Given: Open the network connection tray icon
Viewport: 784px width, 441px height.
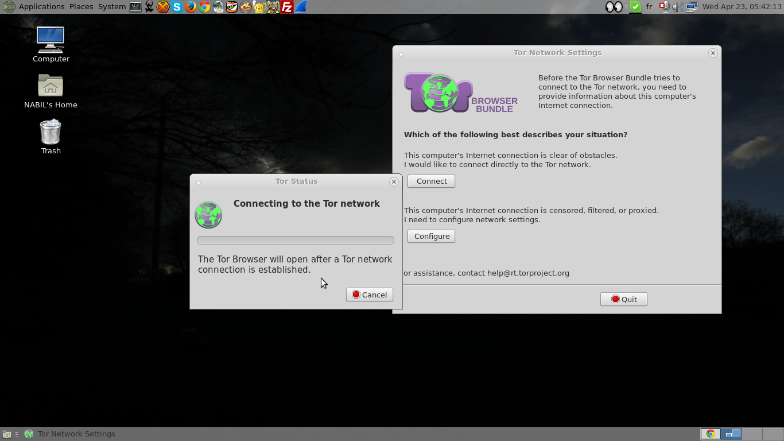Looking at the screenshot, I should [x=692, y=7].
